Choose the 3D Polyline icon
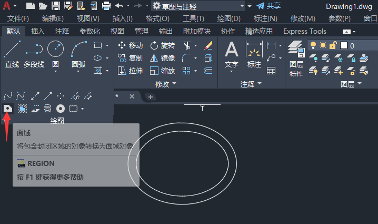378x224 pixels. point(35,109)
